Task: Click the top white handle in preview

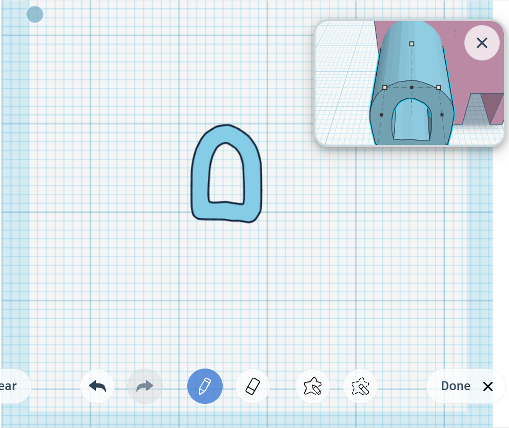Action: 412,44
